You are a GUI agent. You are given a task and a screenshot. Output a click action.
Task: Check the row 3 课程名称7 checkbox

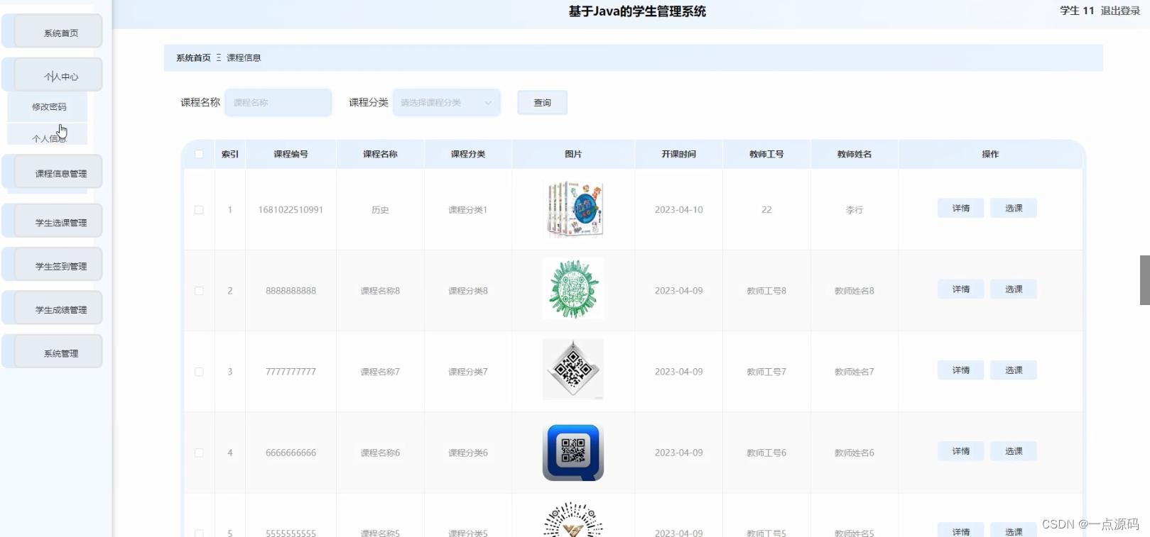(199, 372)
